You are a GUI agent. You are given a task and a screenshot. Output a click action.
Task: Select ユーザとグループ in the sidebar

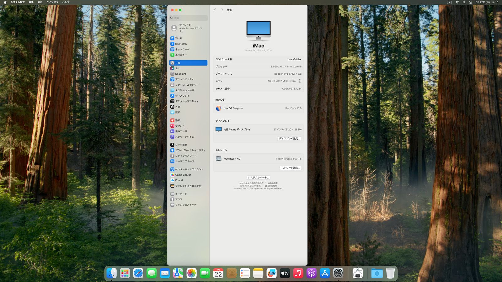[x=188, y=161]
